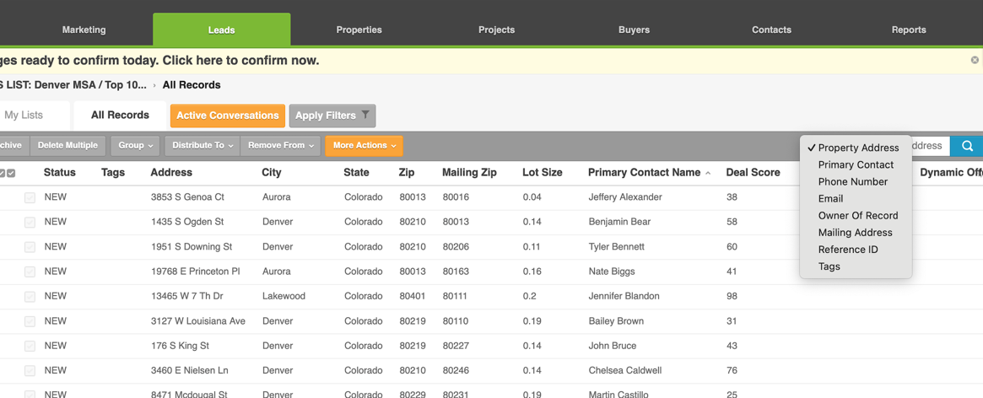983x398 pixels.
Task: Click the Apply Filters button
Action: click(x=332, y=116)
